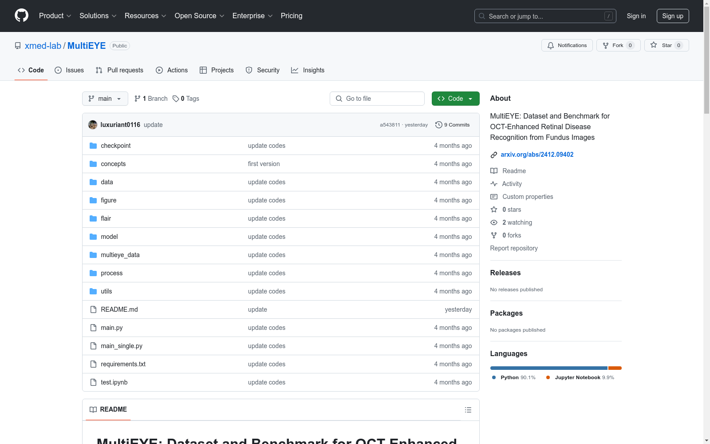This screenshot has height=444, width=710.
Task: Click the tag icon next to Tags
Action: pyautogui.click(x=176, y=99)
